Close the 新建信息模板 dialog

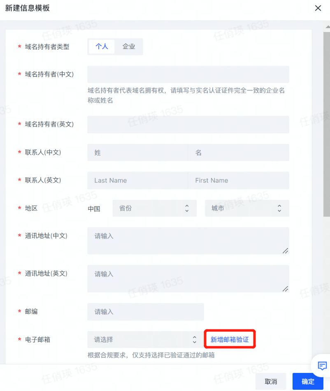pos(318,8)
